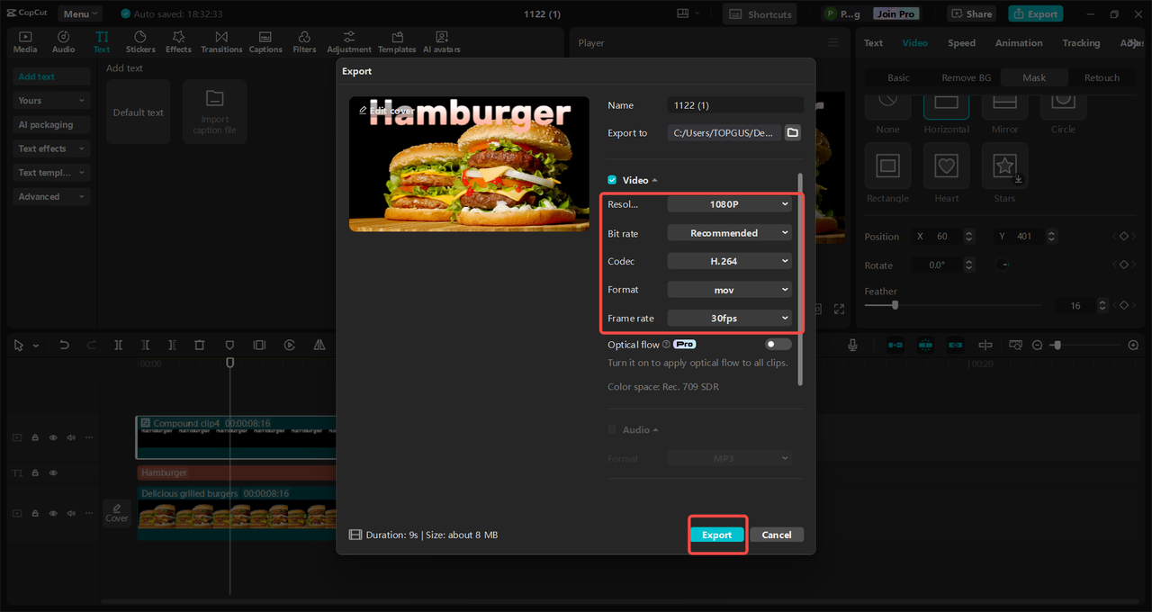The height and width of the screenshot is (612, 1152).
Task: Switch to the Speed tab
Action: click(x=961, y=43)
